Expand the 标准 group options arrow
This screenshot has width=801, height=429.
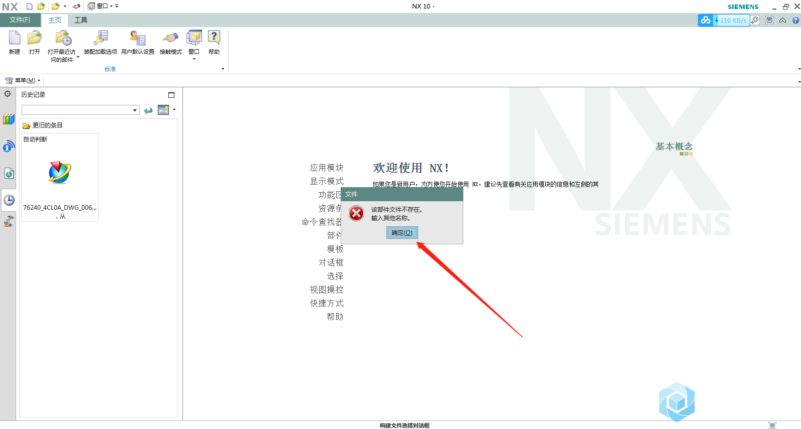click(223, 69)
